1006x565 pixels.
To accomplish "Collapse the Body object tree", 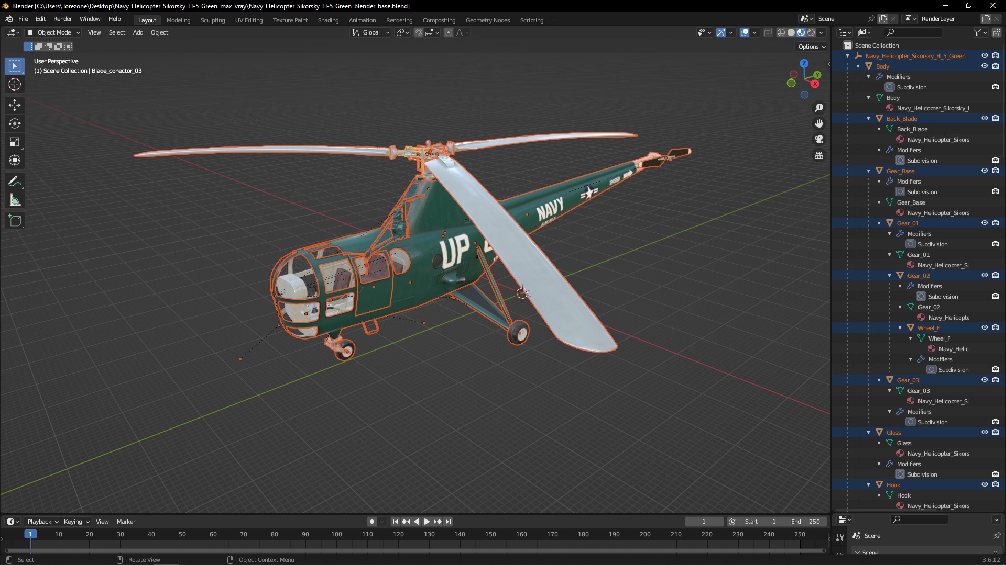I will 858,66.
